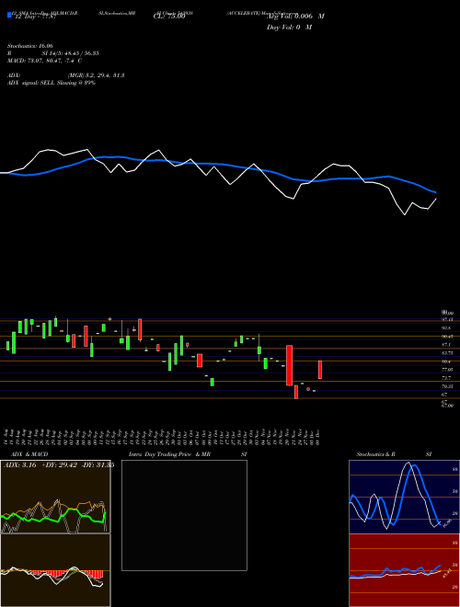Click the 83.75 price axis label
Image resolution: width=460 pixels, height=607 pixels.
click(x=447, y=353)
